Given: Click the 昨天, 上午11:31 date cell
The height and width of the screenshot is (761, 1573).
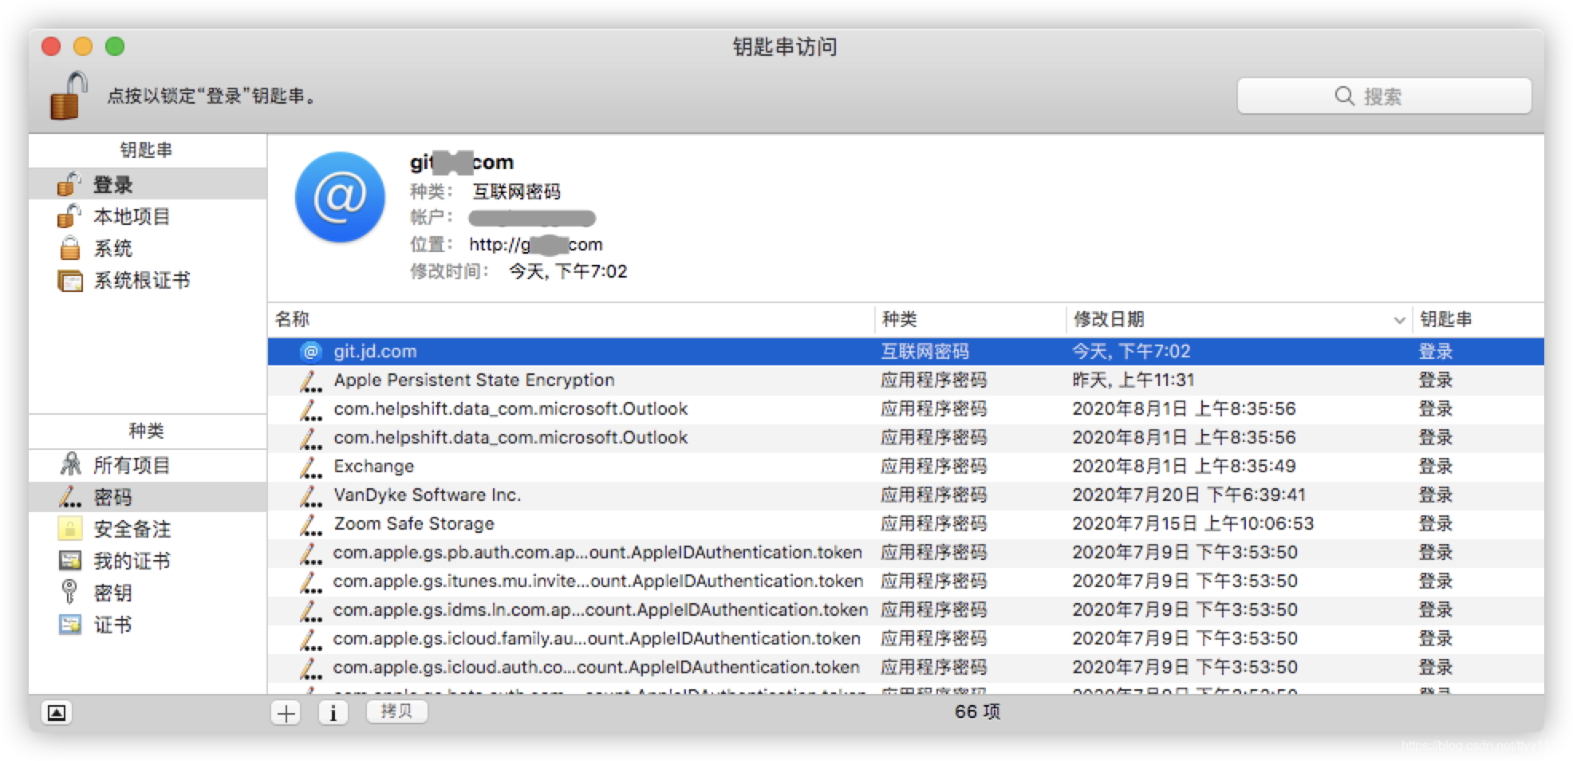Looking at the screenshot, I should pos(1133,380).
